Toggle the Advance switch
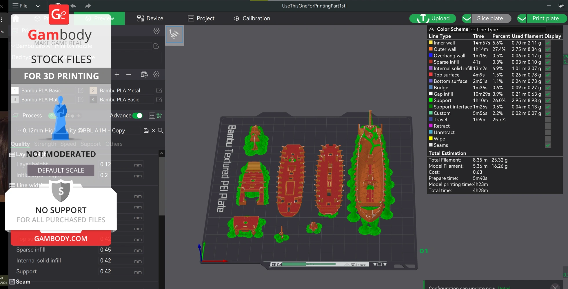The width and height of the screenshot is (568, 289). tap(137, 116)
